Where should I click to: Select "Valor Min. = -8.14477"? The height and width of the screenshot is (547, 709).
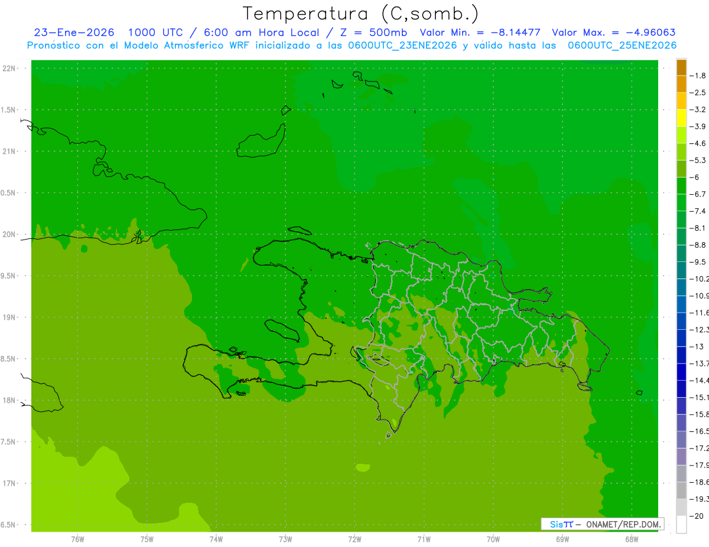click(480, 33)
